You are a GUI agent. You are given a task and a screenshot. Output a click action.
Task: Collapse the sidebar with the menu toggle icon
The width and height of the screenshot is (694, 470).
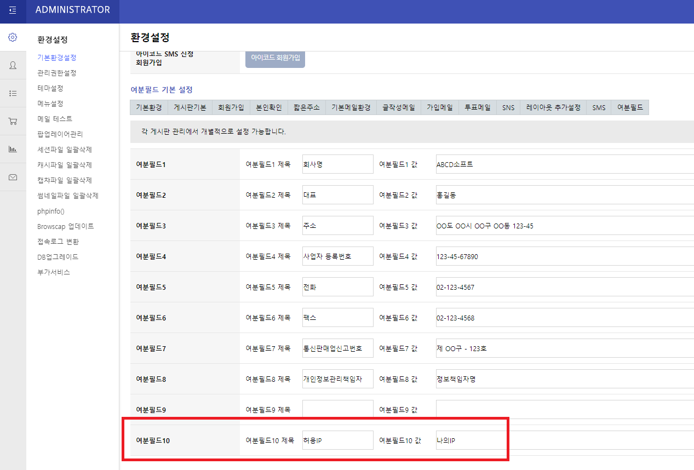click(13, 10)
